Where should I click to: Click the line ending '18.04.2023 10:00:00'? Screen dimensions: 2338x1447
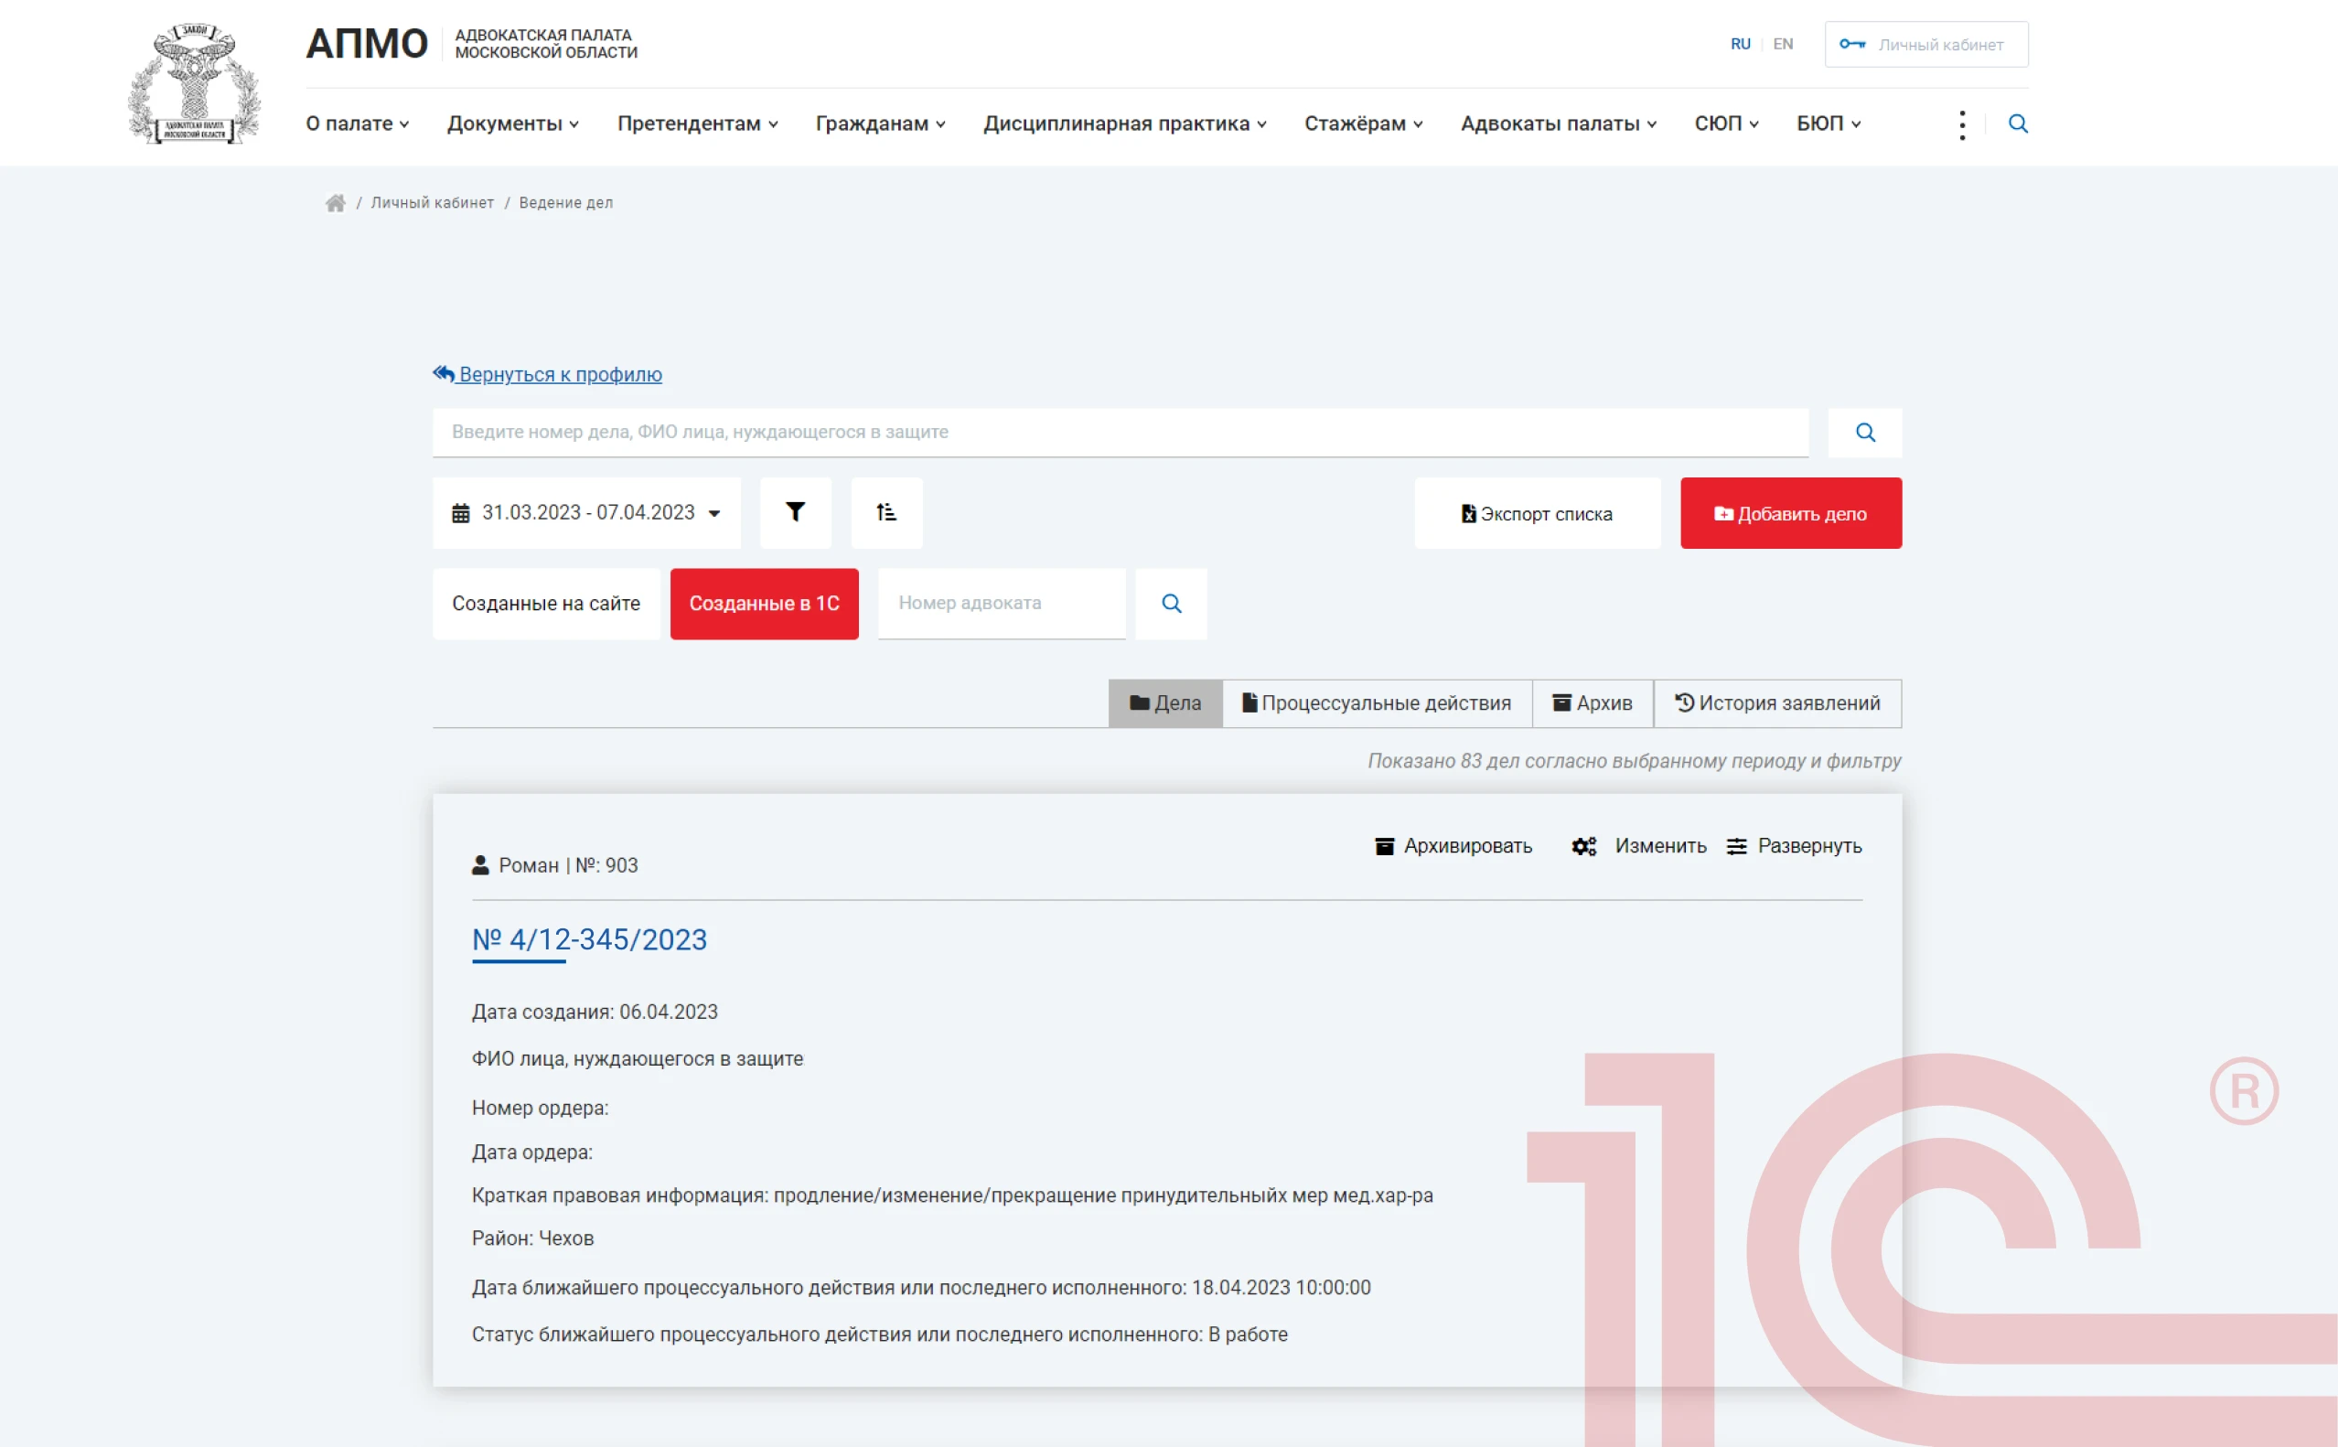click(x=920, y=1288)
